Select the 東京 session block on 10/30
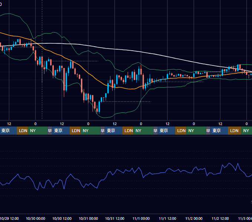Viewport: 252px width, 222px height. [x=61, y=131]
